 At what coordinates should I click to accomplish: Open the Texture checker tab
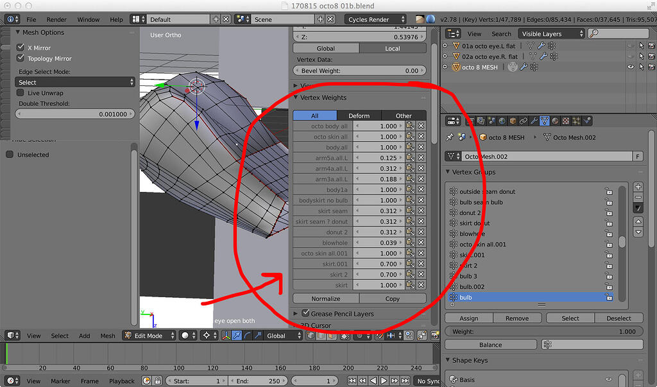click(x=566, y=121)
